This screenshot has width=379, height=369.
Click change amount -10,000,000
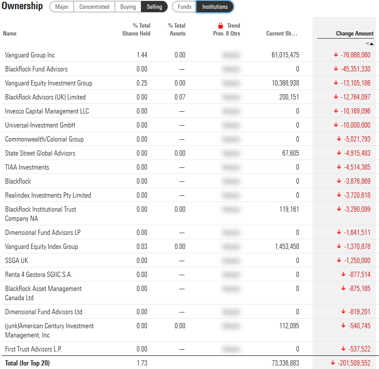[x=355, y=125]
